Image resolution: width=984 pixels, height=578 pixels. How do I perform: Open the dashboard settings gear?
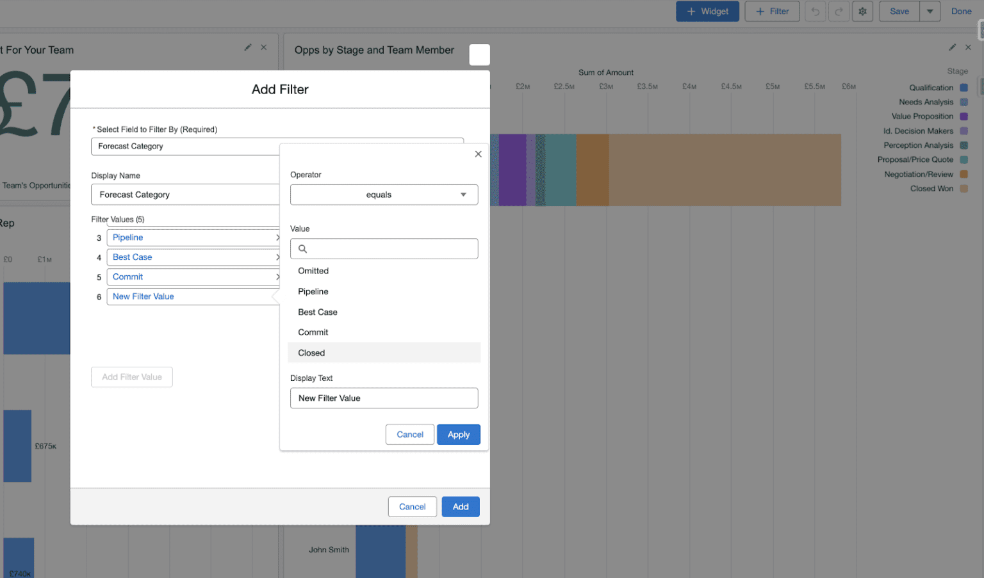862,12
